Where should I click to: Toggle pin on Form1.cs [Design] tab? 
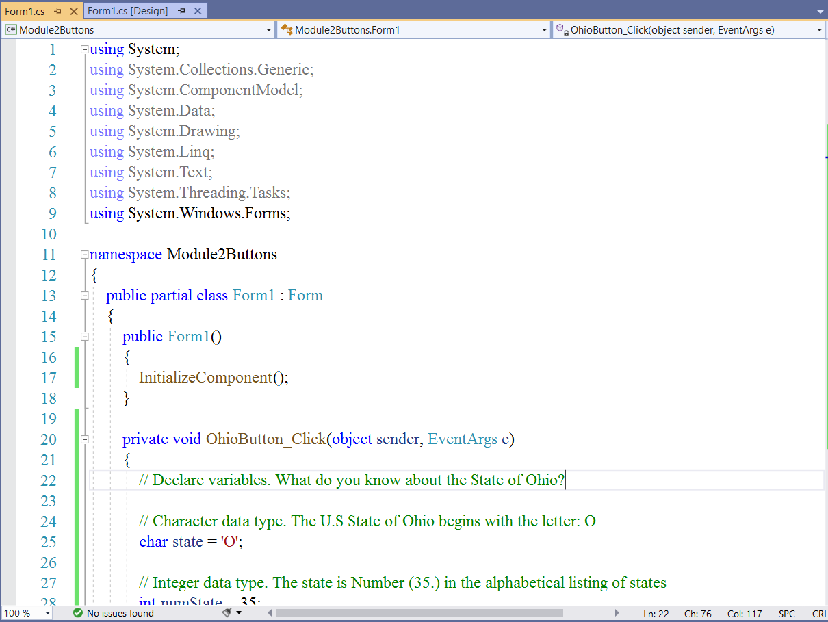click(181, 11)
